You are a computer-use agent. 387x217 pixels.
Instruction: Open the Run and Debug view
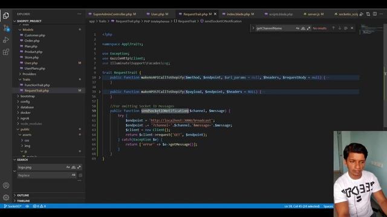(6, 40)
